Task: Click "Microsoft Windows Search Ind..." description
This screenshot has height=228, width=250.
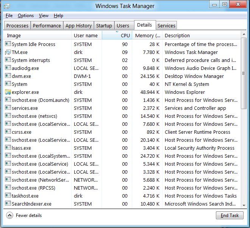Action: (x=200, y=204)
